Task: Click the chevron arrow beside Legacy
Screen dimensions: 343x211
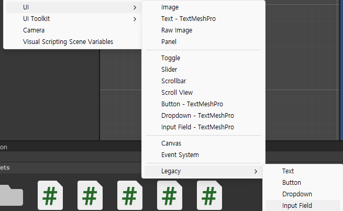Action: coord(256,172)
